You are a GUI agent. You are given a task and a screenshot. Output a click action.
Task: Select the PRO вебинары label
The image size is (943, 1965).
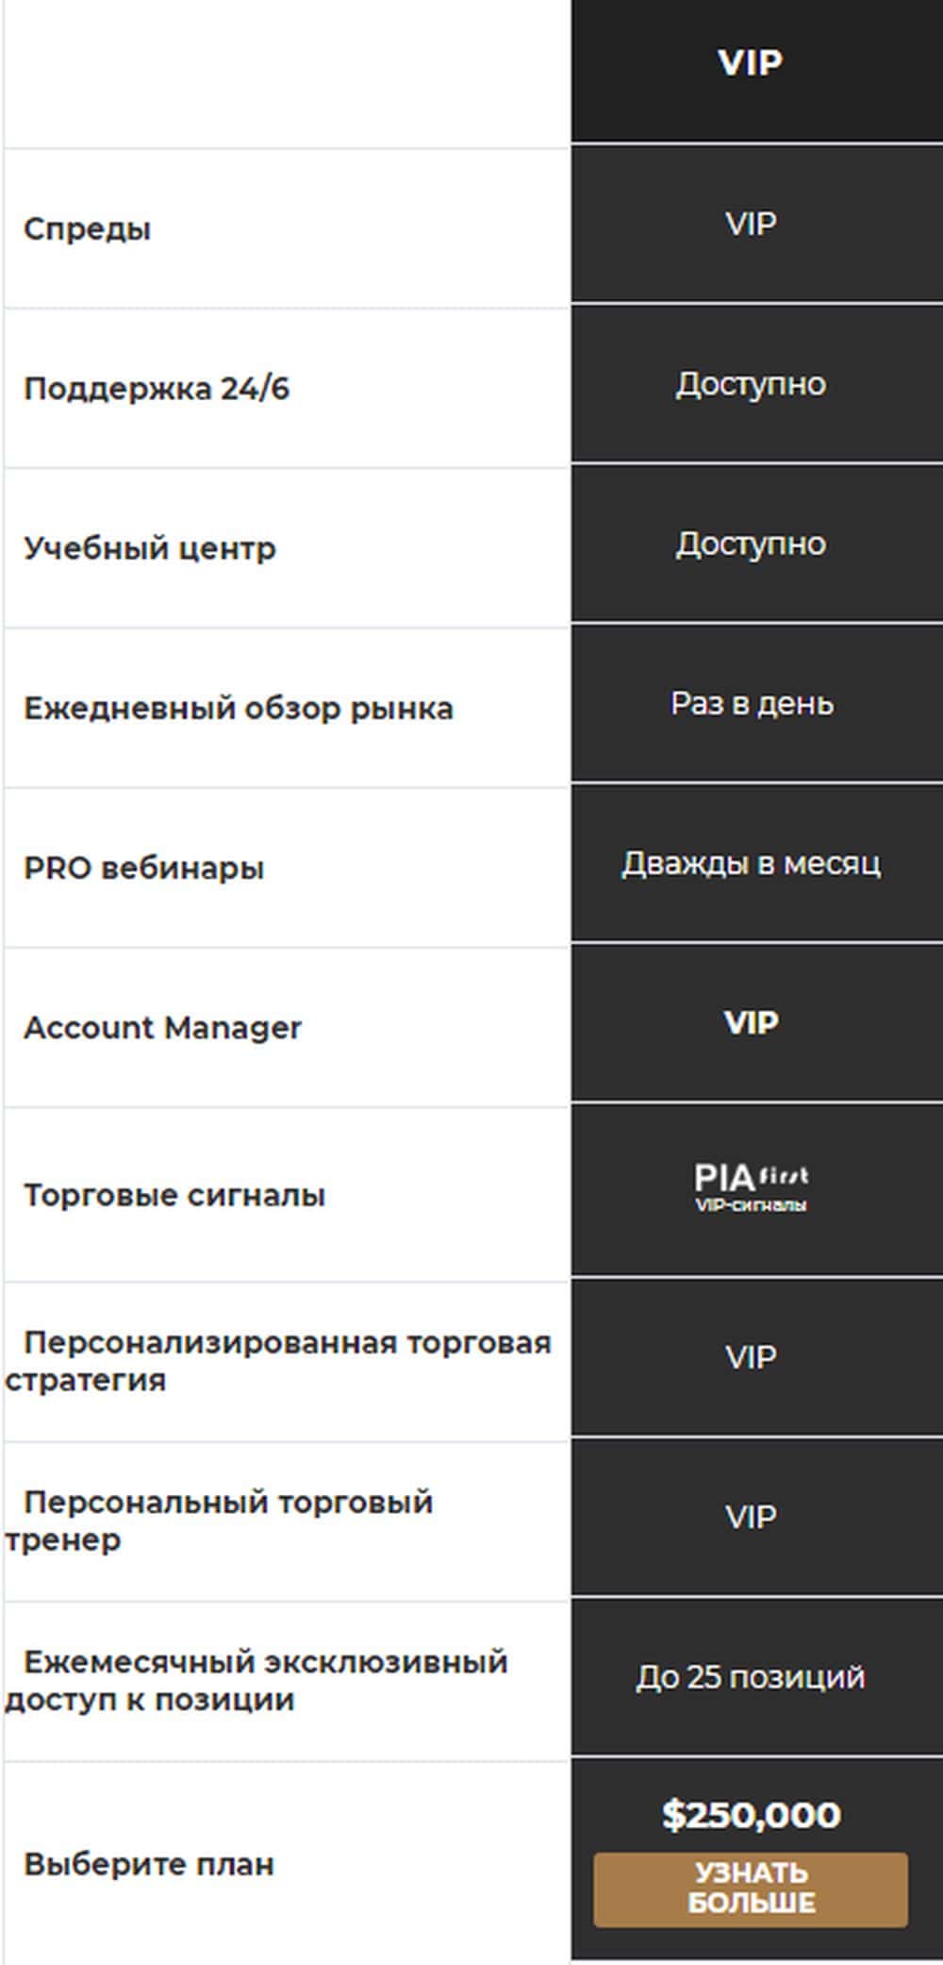tap(144, 867)
